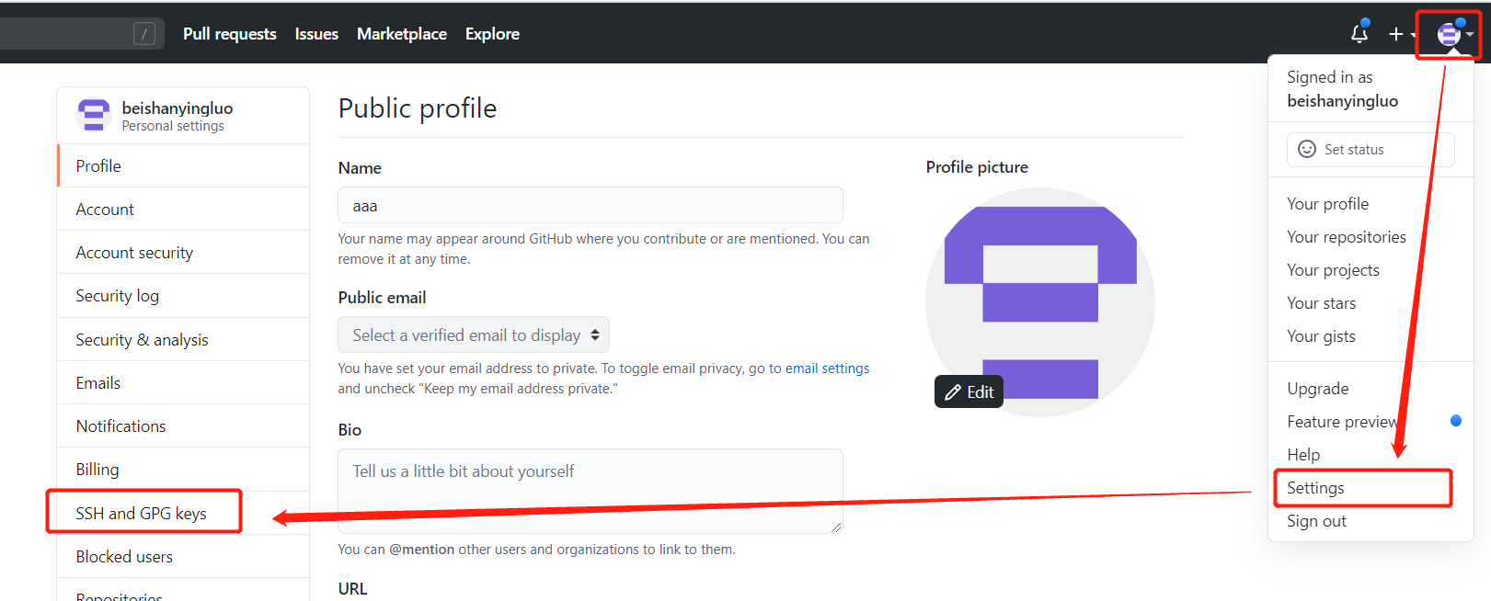Image resolution: width=1491 pixels, height=601 pixels.
Task: Open Billing settings in sidebar
Action: (x=183, y=470)
